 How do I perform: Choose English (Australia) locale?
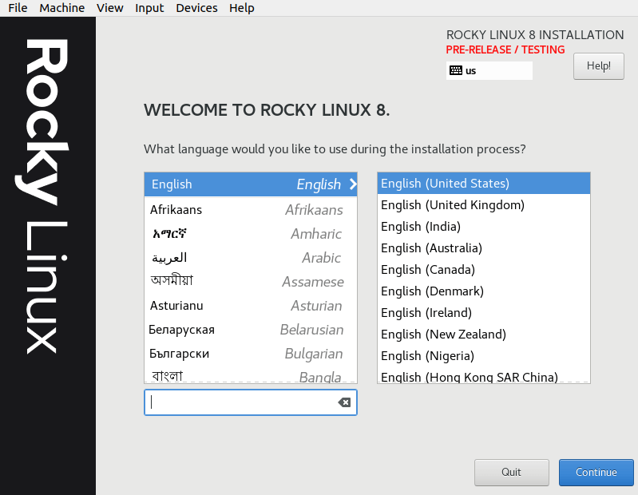(484, 248)
